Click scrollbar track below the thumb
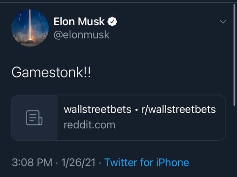Image resolution: width=237 pixels, height=177 pixels. pyautogui.click(x=235, y=140)
